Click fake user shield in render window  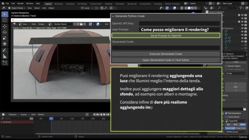pos(74,24)
